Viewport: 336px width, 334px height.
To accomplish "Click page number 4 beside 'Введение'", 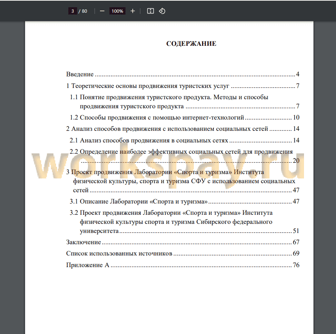I will point(298,74).
